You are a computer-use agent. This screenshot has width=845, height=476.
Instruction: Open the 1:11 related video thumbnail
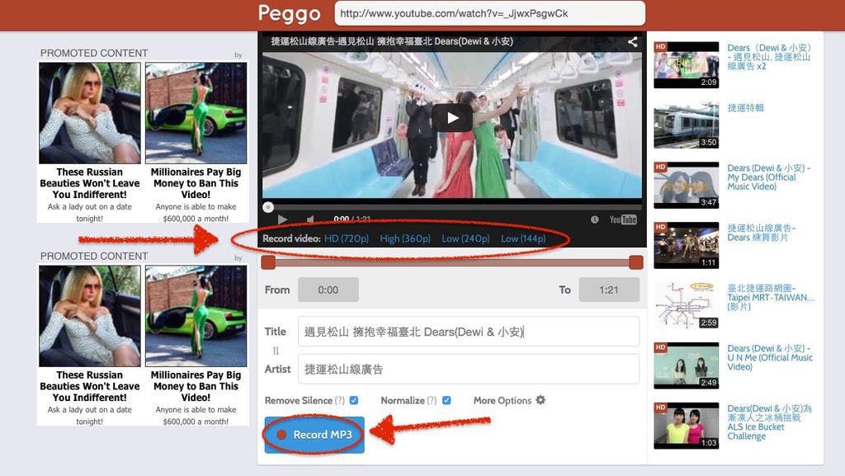coord(686,246)
